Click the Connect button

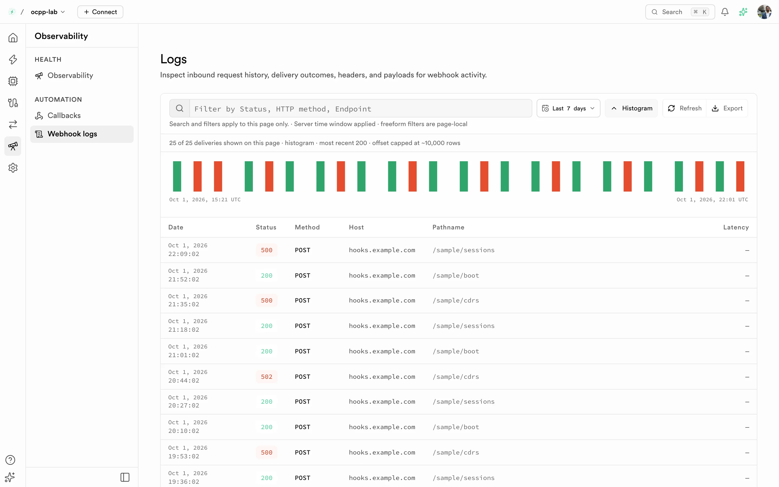coord(100,12)
